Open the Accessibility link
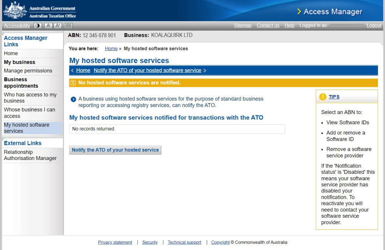This screenshot has height=250, width=385. tap(17, 25)
